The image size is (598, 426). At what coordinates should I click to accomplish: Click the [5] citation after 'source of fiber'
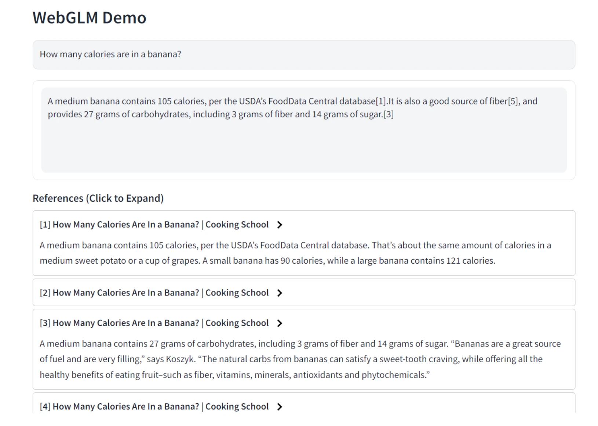pyautogui.click(x=513, y=101)
